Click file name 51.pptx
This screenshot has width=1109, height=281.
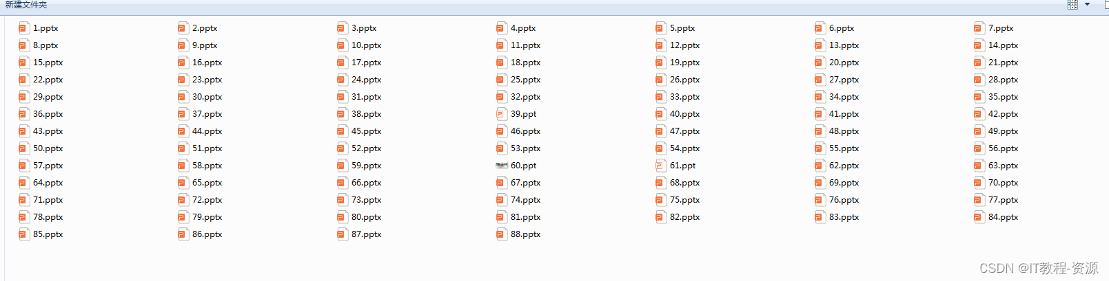point(207,148)
